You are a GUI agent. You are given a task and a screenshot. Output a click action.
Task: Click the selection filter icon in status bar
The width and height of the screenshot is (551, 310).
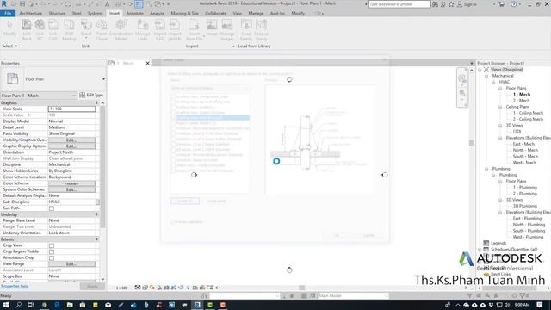523,295
